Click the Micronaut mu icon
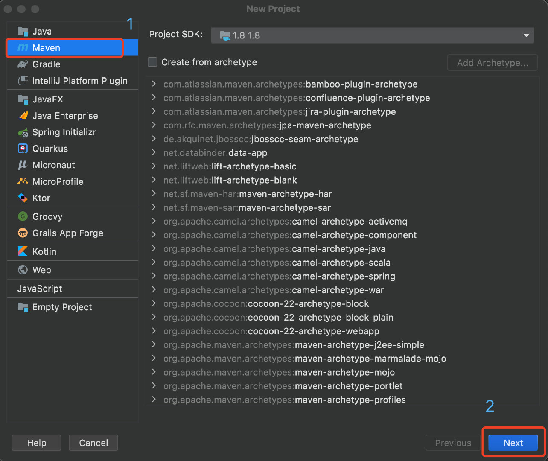548x461 pixels. 23,165
